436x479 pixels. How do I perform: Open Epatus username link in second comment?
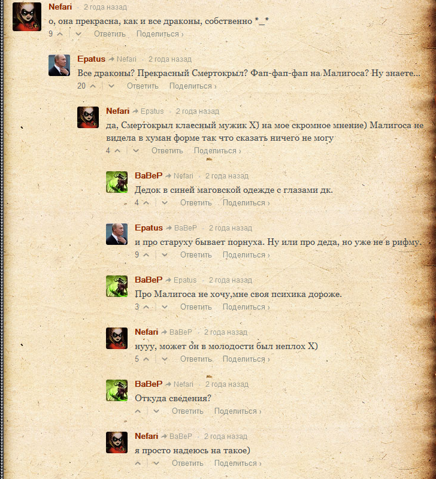(92, 59)
